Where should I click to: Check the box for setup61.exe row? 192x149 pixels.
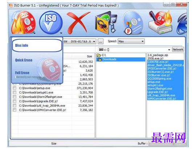coord(15,92)
